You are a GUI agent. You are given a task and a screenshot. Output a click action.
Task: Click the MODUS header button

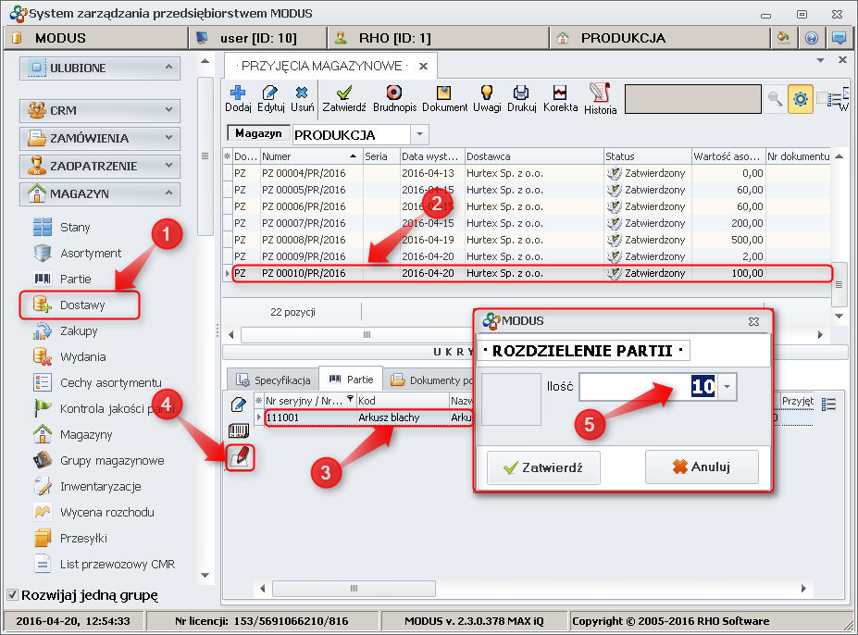point(96,38)
